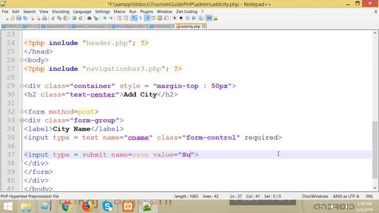The width and height of the screenshot is (379, 213).
Task: Click 'Dos\Windows' line ending in status bar
Action: click(315, 196)
